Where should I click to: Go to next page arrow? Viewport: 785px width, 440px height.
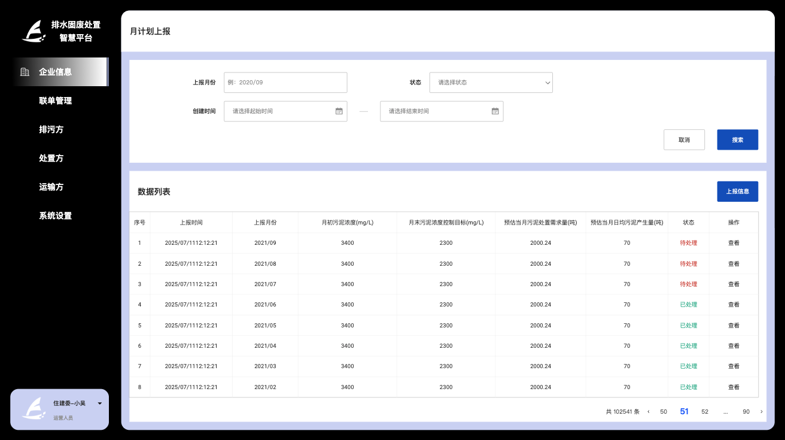(x=761, y=411)
